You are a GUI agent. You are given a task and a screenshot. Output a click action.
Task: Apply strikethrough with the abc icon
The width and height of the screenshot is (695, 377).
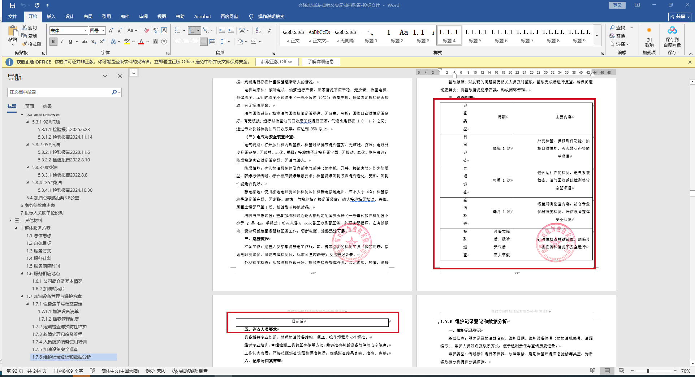coord(85,42)
